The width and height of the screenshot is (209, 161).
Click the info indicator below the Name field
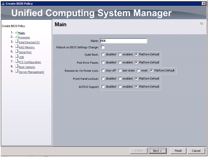[100, 44]
